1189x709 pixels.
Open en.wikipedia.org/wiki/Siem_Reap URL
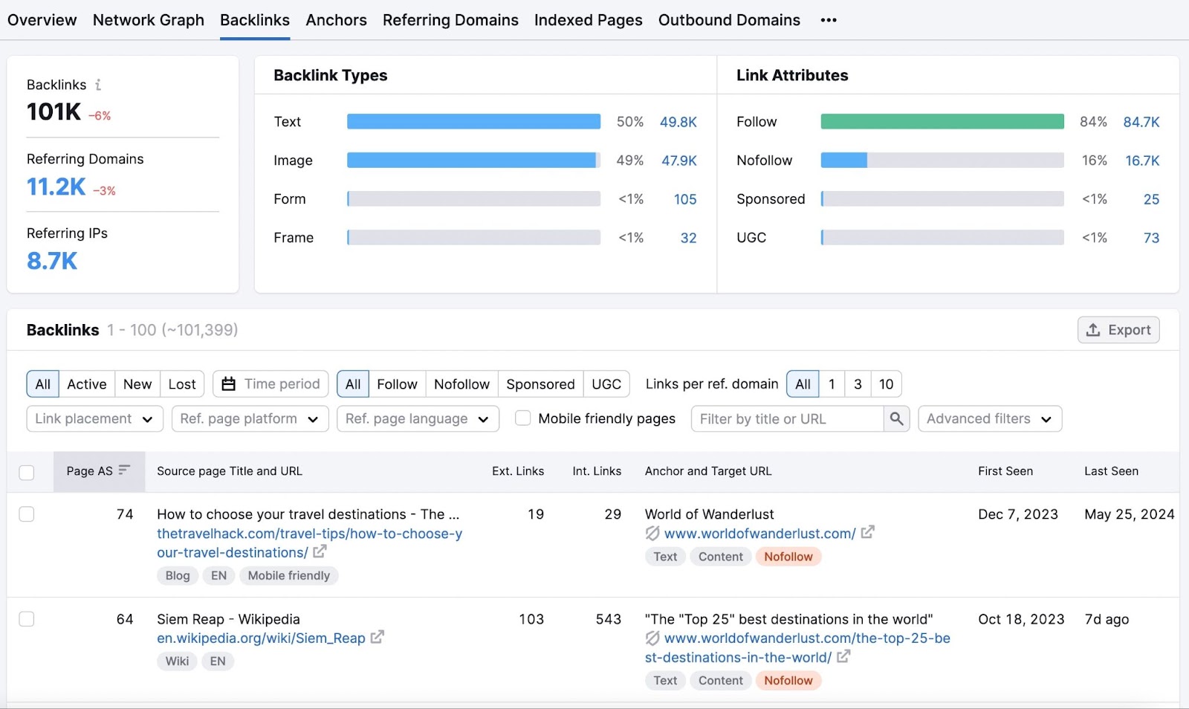coord(261,638)
